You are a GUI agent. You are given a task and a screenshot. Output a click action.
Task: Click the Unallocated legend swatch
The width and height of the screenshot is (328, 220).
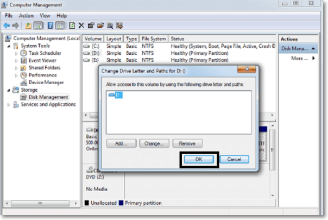pos(86,203)
